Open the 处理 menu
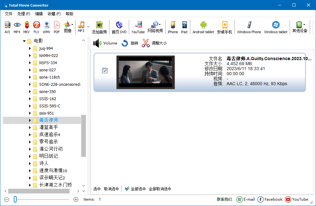Screen dimensions: 316x206 click(24, 14)
